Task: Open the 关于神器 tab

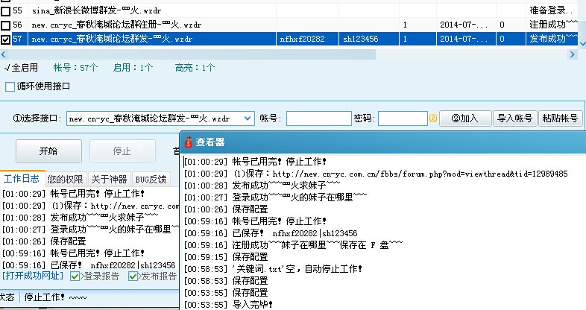Action: click(109, 180)
